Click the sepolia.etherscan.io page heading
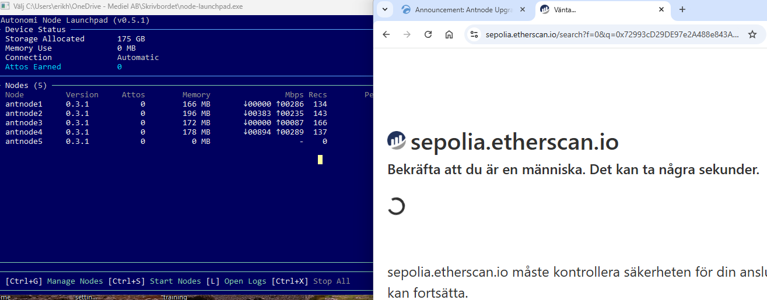Viewport: 767px width, 300px height. tap(515, 142)
